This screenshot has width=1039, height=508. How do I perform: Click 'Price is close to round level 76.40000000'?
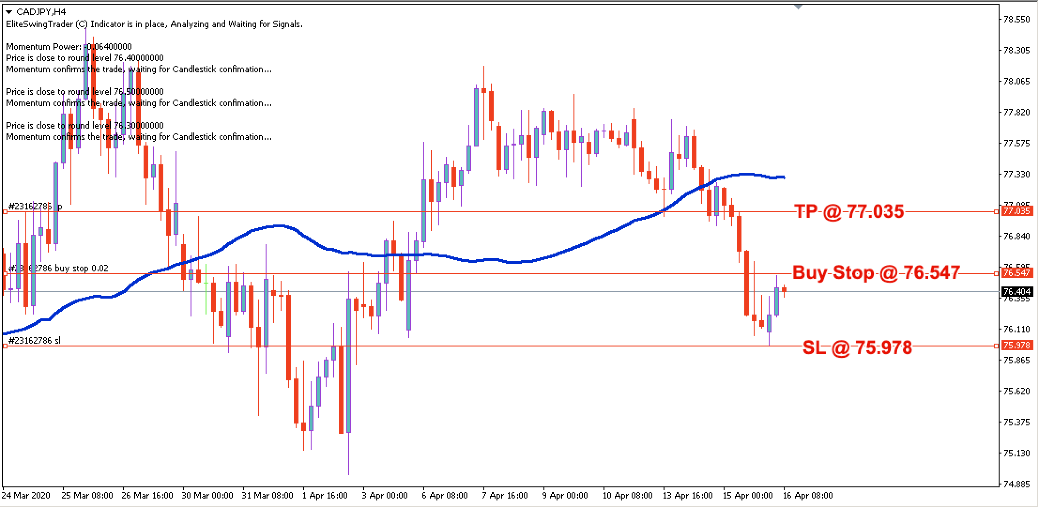85,58
